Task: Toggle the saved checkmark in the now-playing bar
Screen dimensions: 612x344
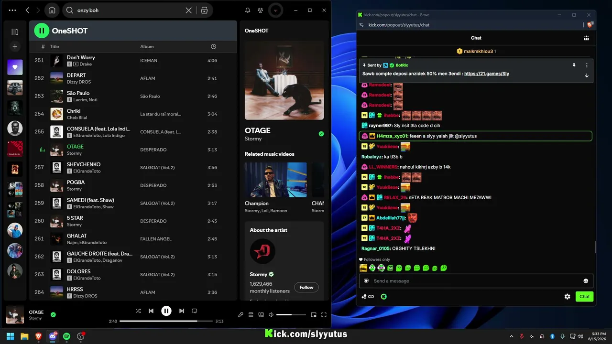Action: click(53, 314)
